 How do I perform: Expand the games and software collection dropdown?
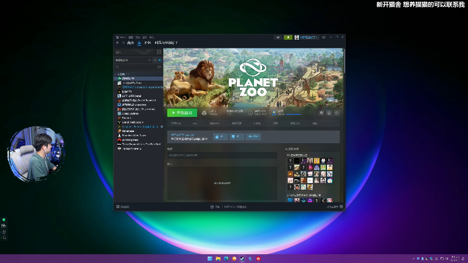(133, 60)
